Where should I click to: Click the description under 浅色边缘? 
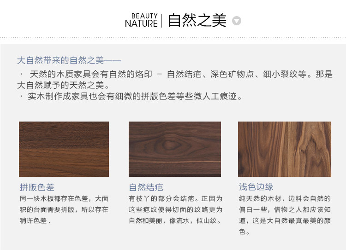click(x=285, y=215)
